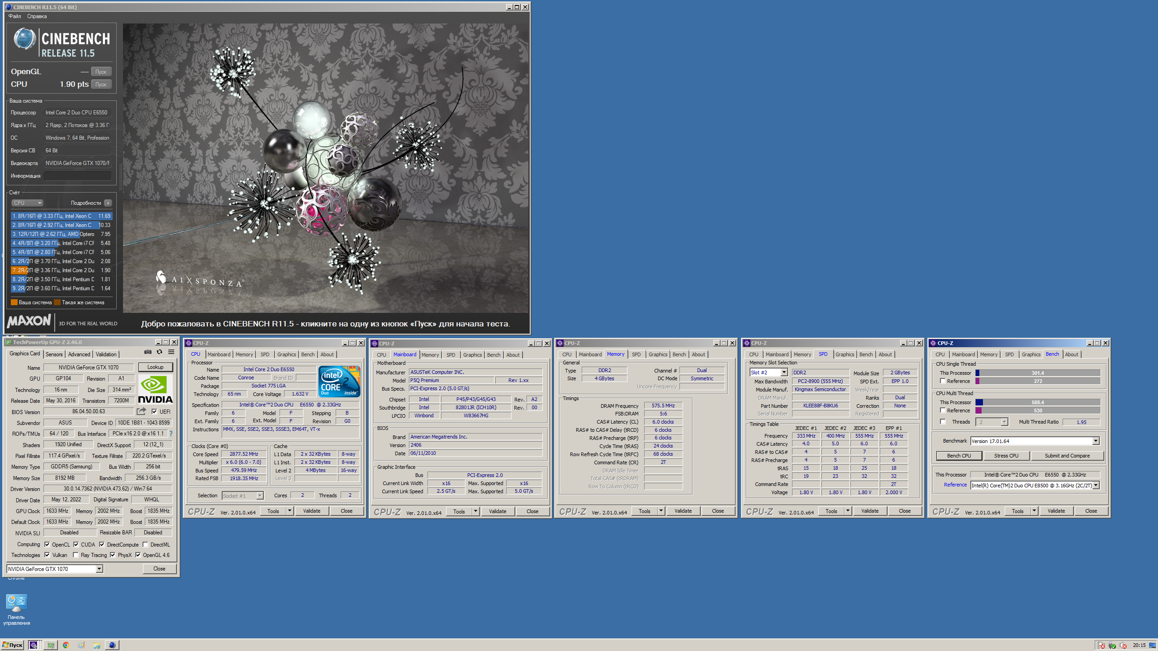Click the Submit and Compare button
This screenshot has height=651, width=1158.
[x=1067, y=456]
